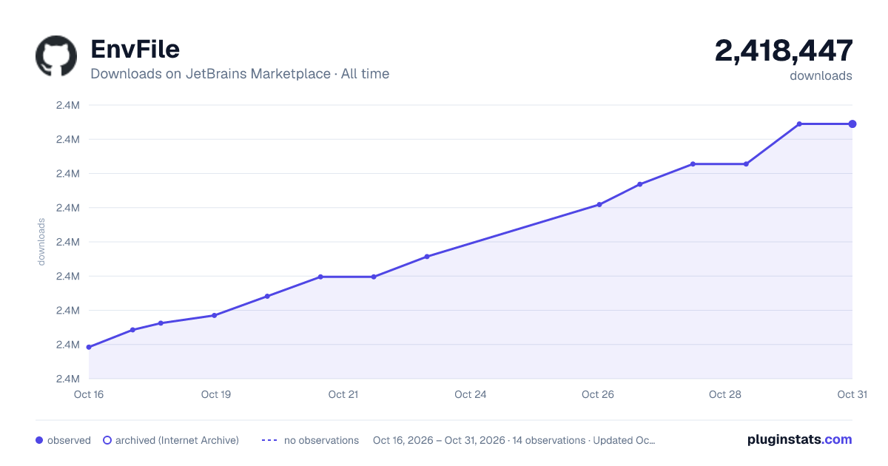
Task: Click the subtitle 'Downloads on JetBrains Marketplace · All time'
Action: (x=240, y=74)
